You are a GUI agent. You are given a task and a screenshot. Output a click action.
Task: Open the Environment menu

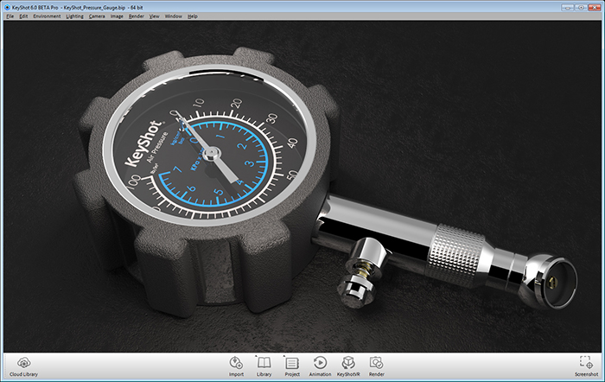coord(47,16)
